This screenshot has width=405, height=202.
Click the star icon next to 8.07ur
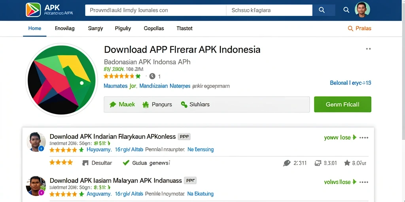click(347, 163)
